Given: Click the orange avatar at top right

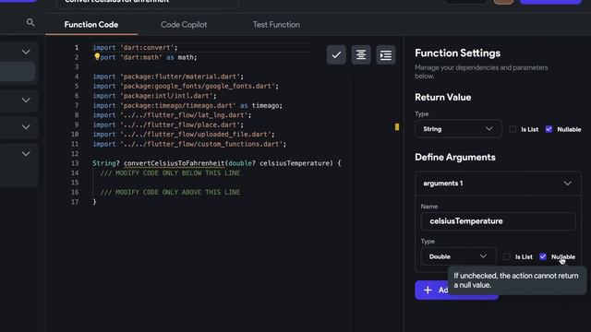Looking at the screenshot, I should point(503,2).
